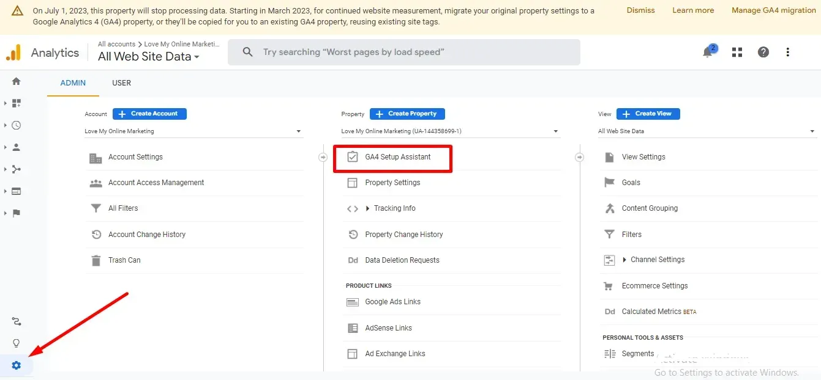Open the All Web Site Data picker
The width and height of the screenshot is (821, 380).
(149, 57)
